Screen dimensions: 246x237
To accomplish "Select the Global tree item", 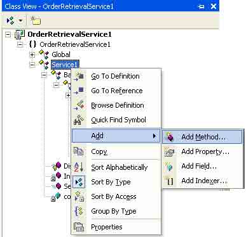I will (61, 54).
